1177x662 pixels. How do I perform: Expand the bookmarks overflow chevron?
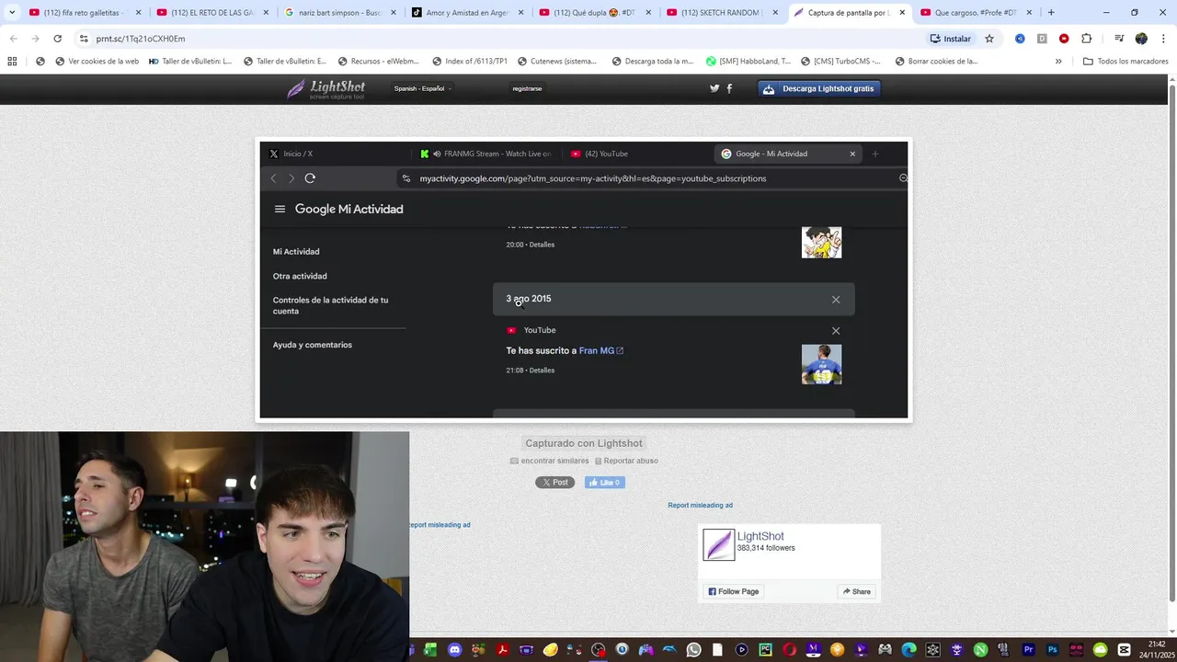tap(1058, 62)
